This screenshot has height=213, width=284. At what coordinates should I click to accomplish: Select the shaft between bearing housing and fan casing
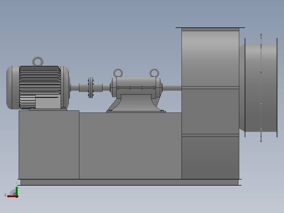(x=172, y=88)
